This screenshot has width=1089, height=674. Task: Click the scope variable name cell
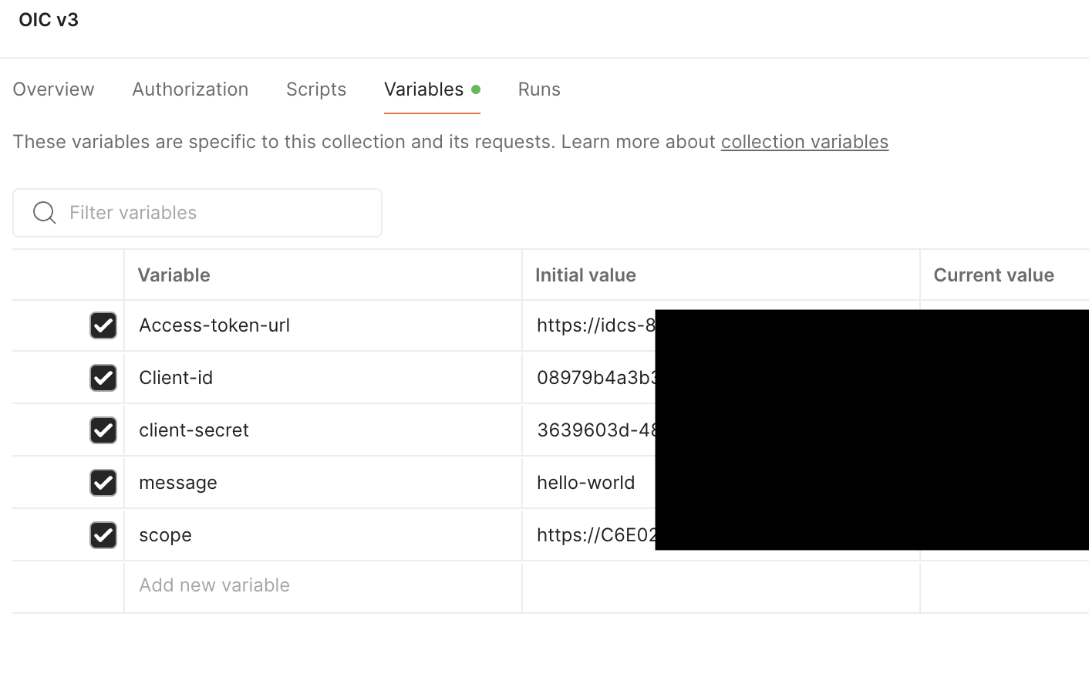pyautogui.click(x=165, y=535)
